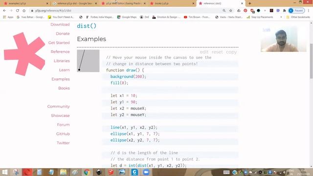This screenshot has width=313, height=176.
Task: Open the Windows Start menu
Action: [5, 172]
